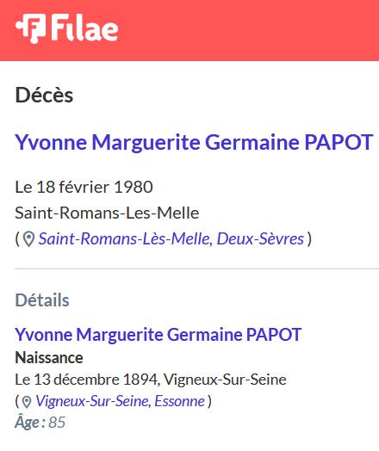Select the Détails section heading

tap(42, 300)
